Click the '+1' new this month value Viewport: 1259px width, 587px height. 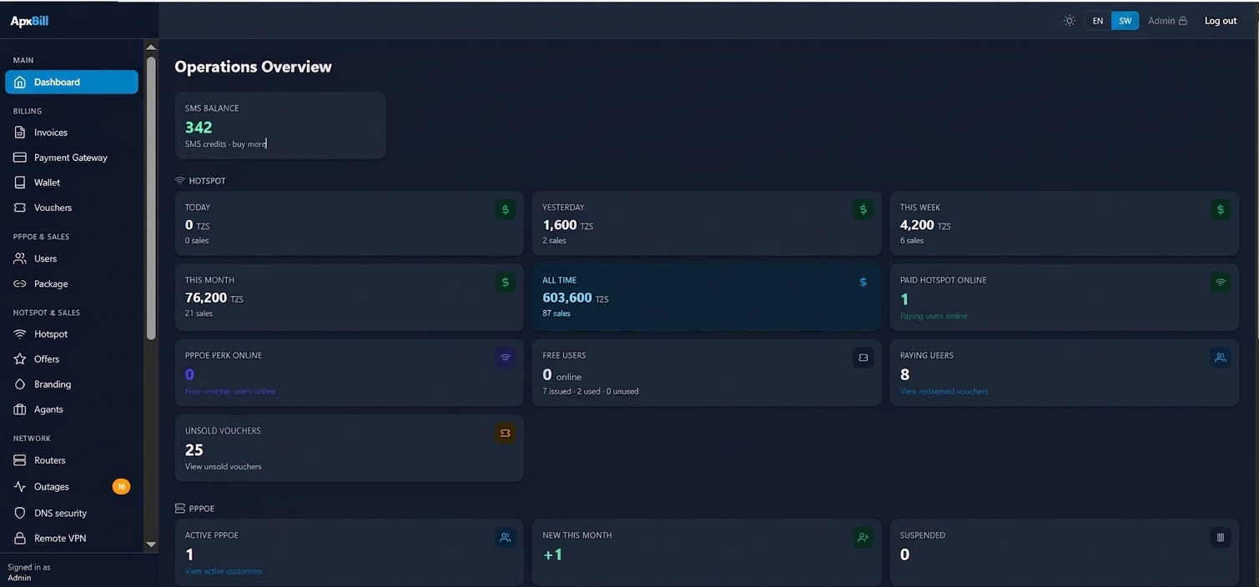click(x=552, y=554)
